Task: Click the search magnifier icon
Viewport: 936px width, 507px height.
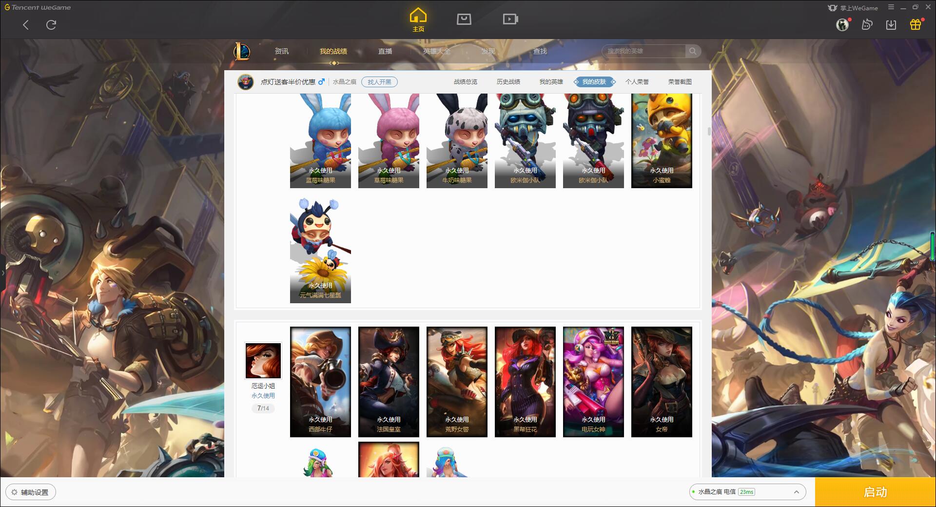Action: (692, 51)
